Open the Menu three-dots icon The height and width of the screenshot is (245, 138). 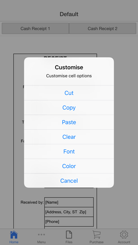[42, 234]
